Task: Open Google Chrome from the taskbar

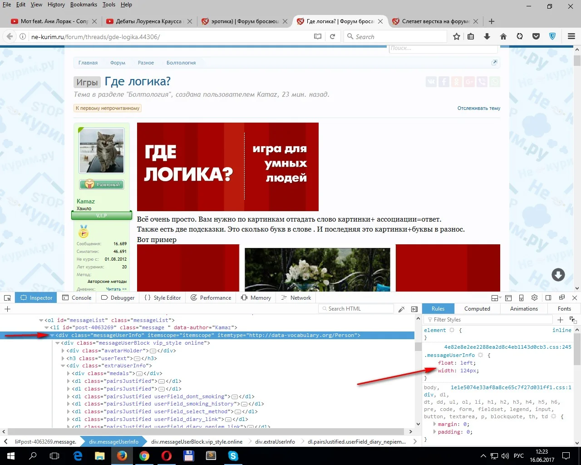Action: click(x=144, y=456)
